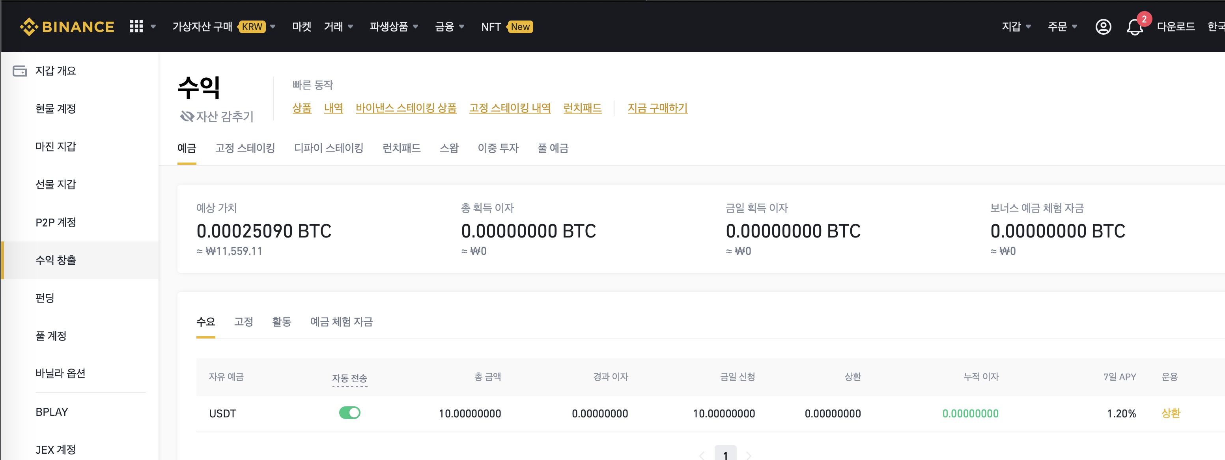
Task: Click page number 1 button
Action: point(725,454)
